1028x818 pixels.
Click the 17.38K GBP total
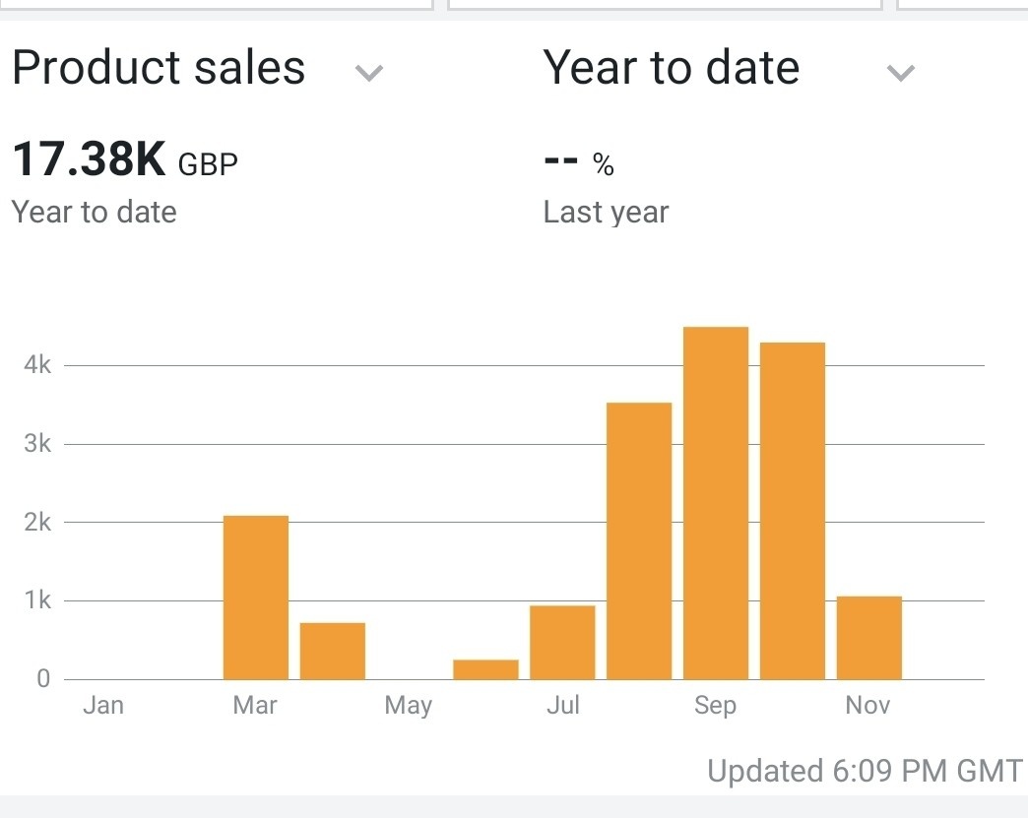click(124, 160)
